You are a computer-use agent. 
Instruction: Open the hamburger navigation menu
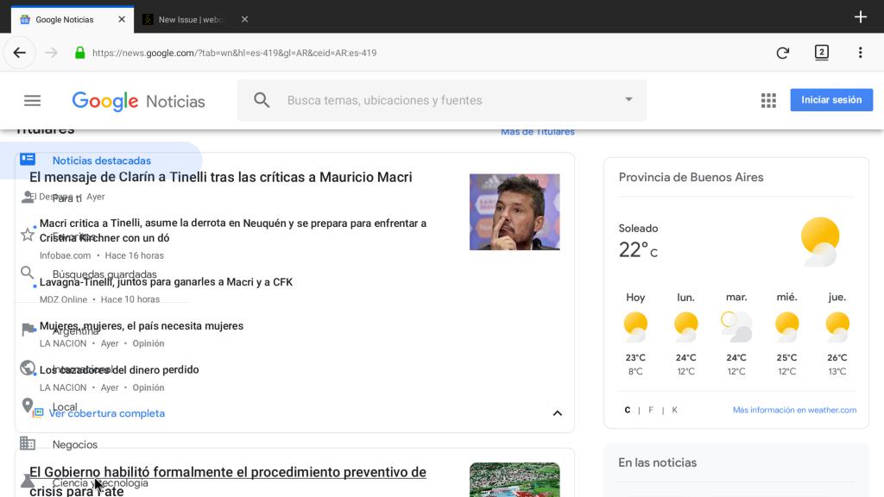click(x=32, y=100)
